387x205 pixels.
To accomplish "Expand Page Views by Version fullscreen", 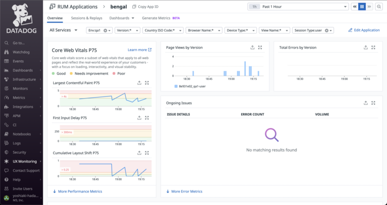I will pyautogui.click(x=260, y=47).
